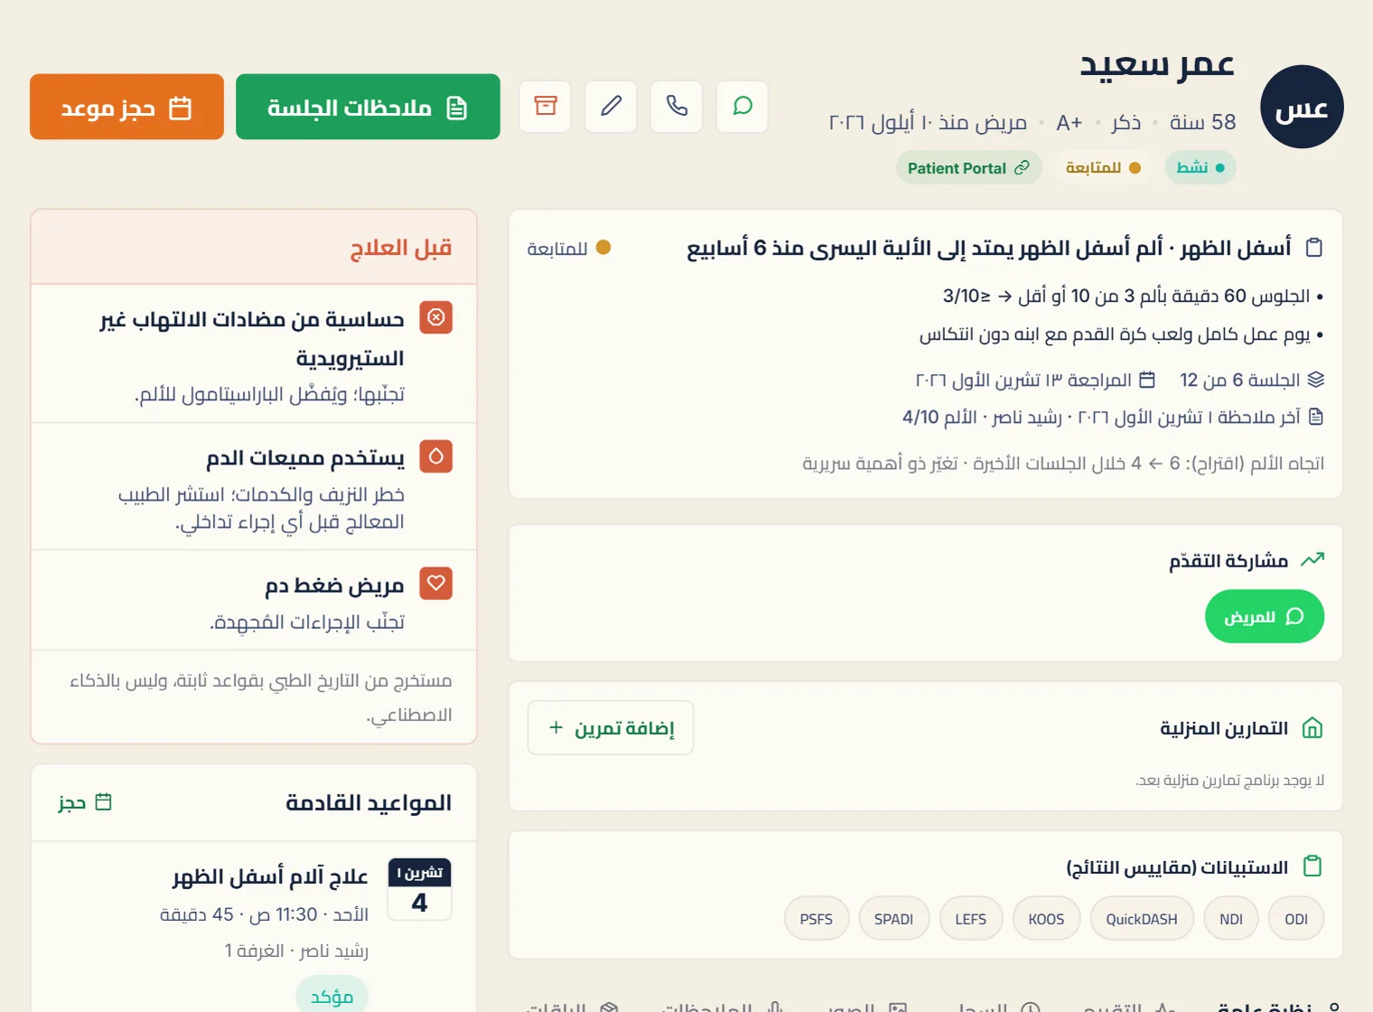Click the اتجاه الألم pain trend line

point(1063,464)
